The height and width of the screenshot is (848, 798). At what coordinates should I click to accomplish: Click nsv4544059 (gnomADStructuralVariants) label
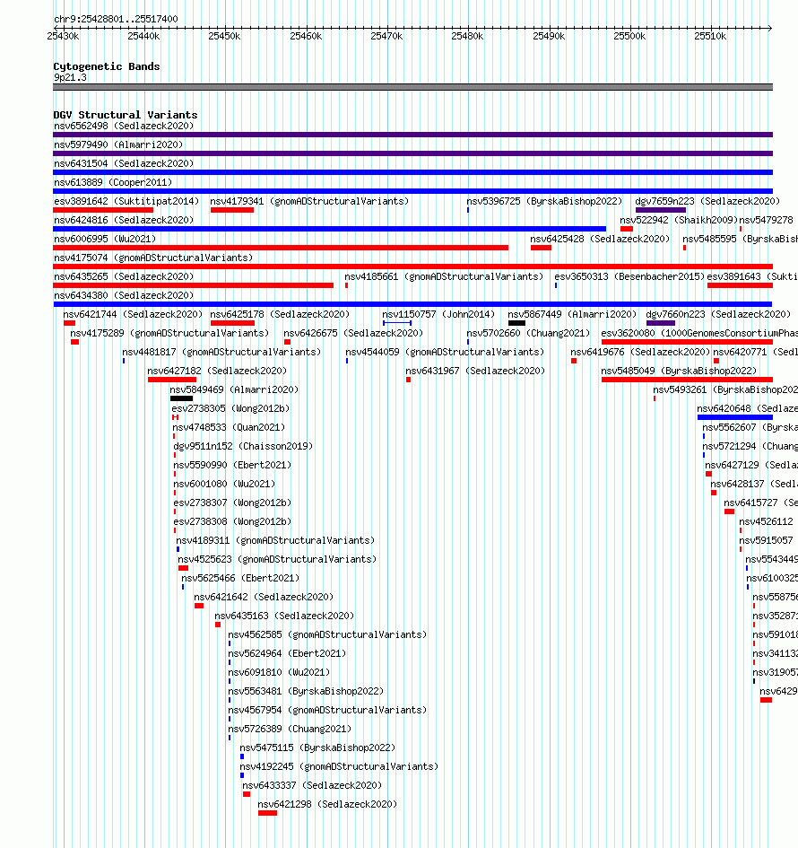click(x=445, y=352)
